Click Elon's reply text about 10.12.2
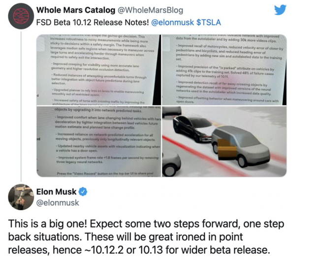 coord(146,237)
